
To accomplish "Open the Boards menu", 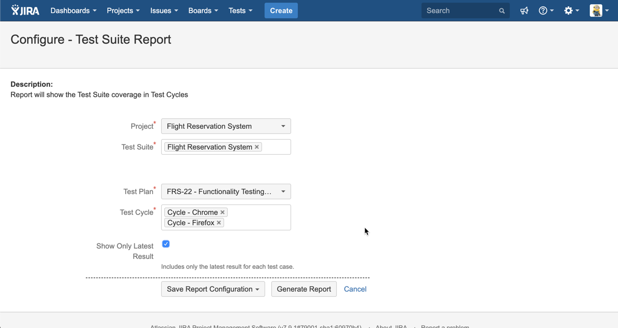I will pos(203,10).
